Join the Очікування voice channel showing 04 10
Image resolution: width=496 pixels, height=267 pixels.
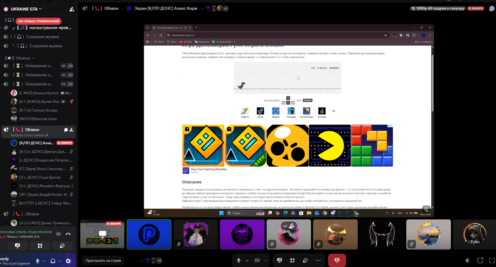point(39,84)
